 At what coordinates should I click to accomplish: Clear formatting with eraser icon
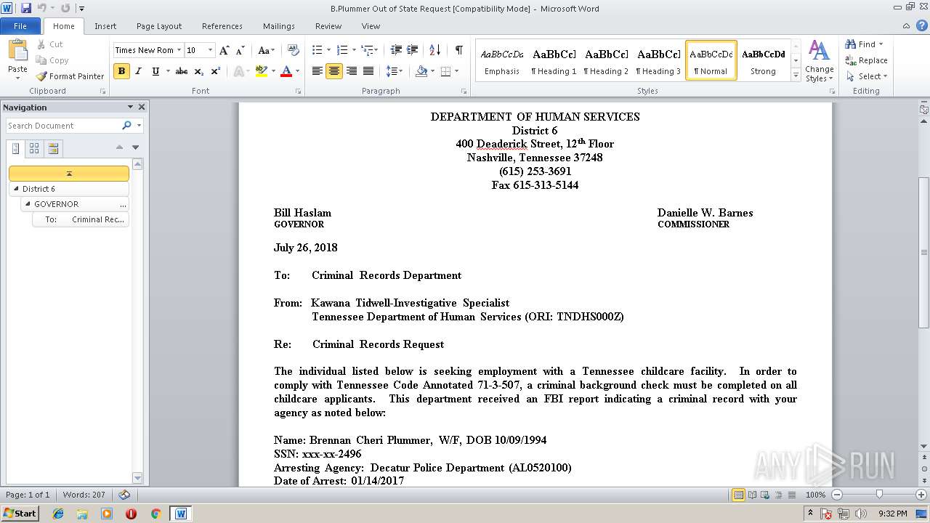[294, 50]
